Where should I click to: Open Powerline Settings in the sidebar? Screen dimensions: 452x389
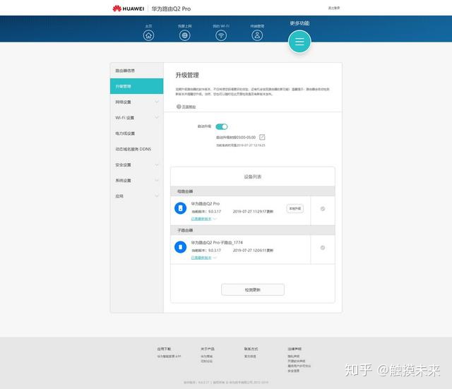point(136,133)
